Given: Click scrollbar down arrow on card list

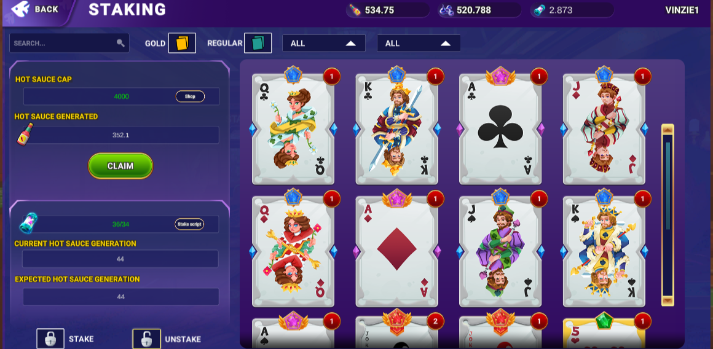Looking at the screenshot, I should 668,300.
